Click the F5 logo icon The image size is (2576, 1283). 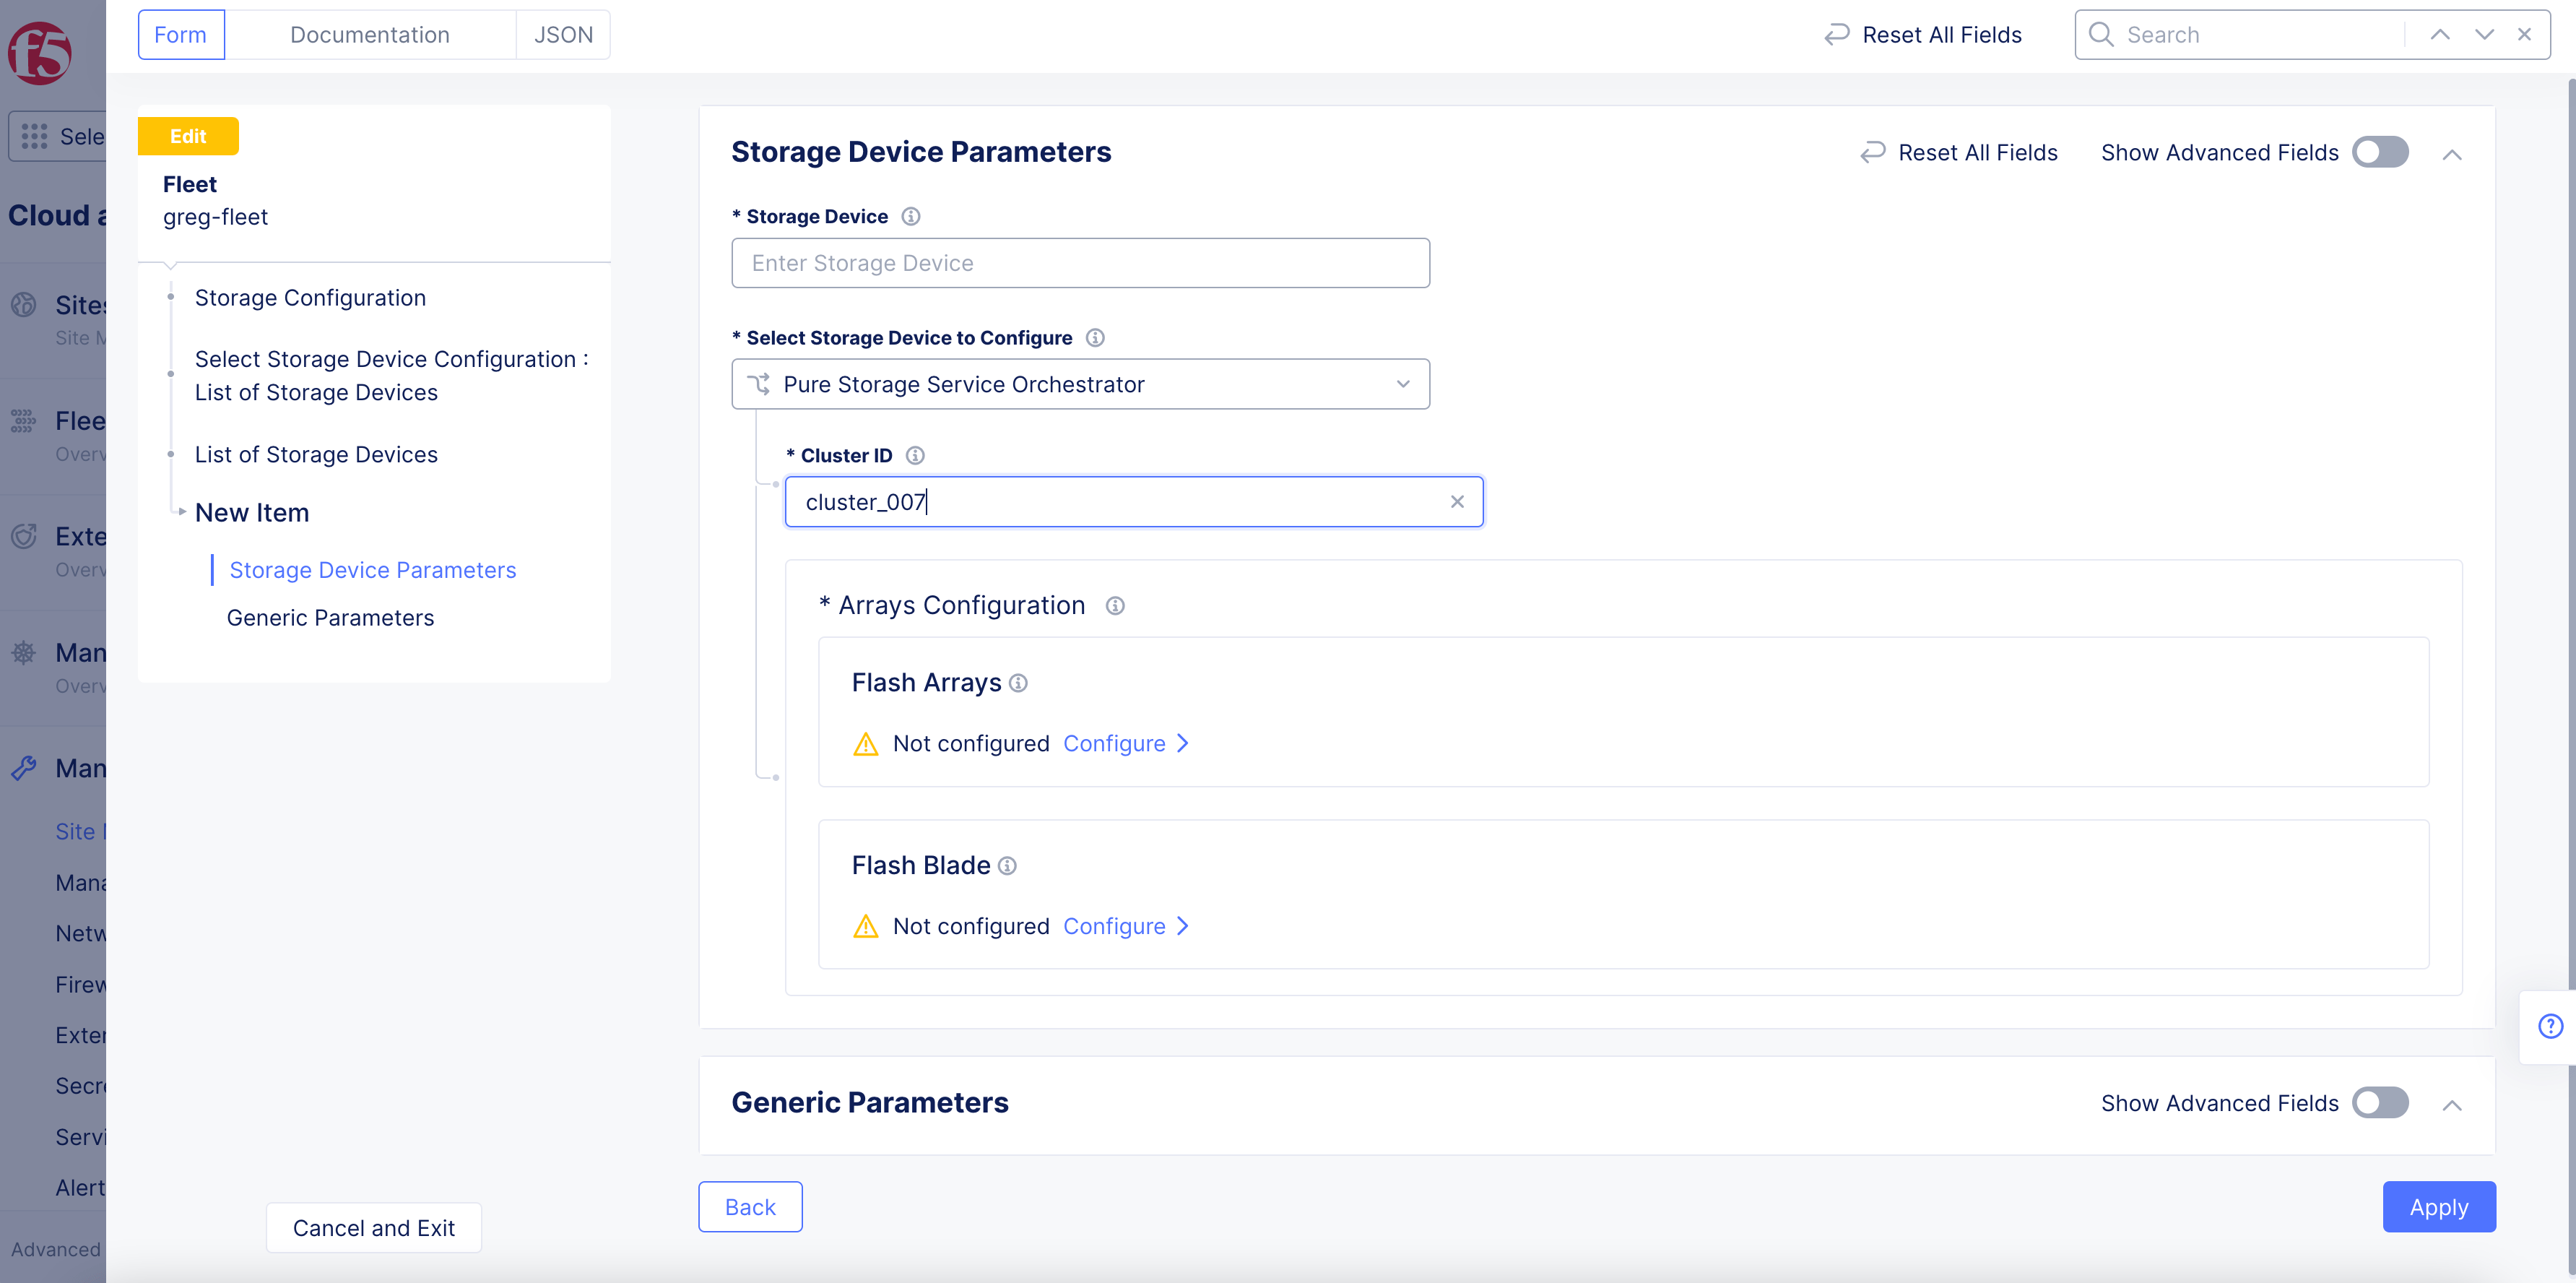pyautogui.click(x=38, y=52)
